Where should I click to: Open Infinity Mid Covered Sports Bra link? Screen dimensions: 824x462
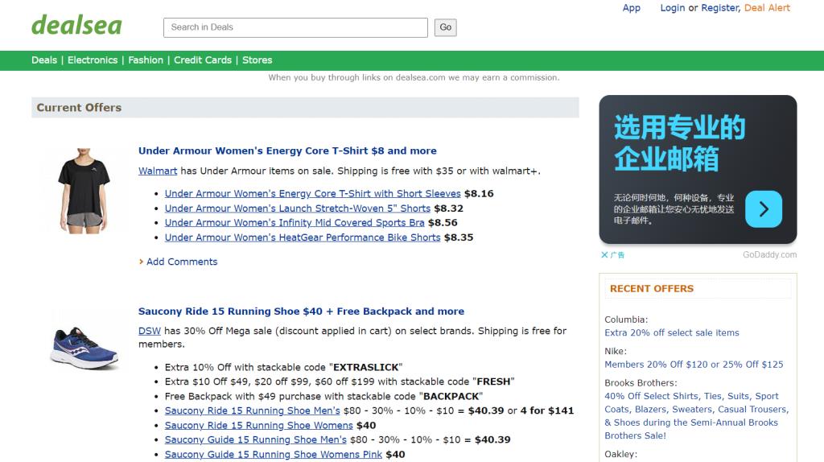(x=295, y=222)
